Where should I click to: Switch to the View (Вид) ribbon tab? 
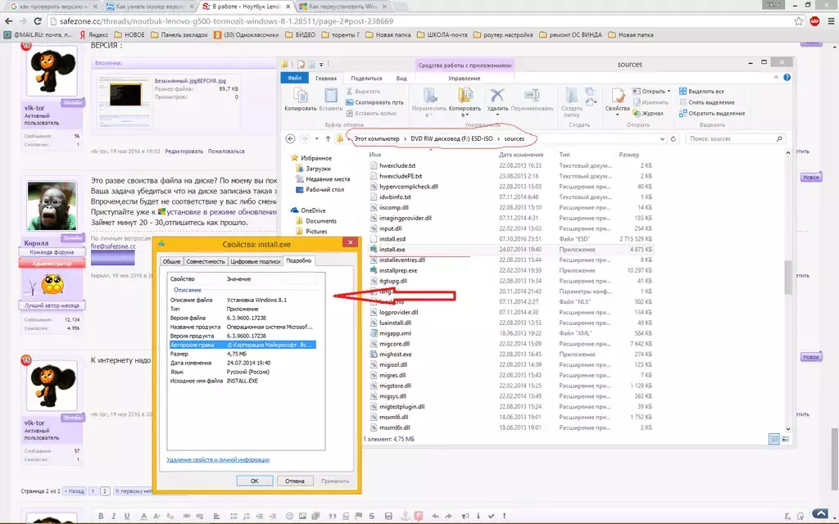(401, 78)
